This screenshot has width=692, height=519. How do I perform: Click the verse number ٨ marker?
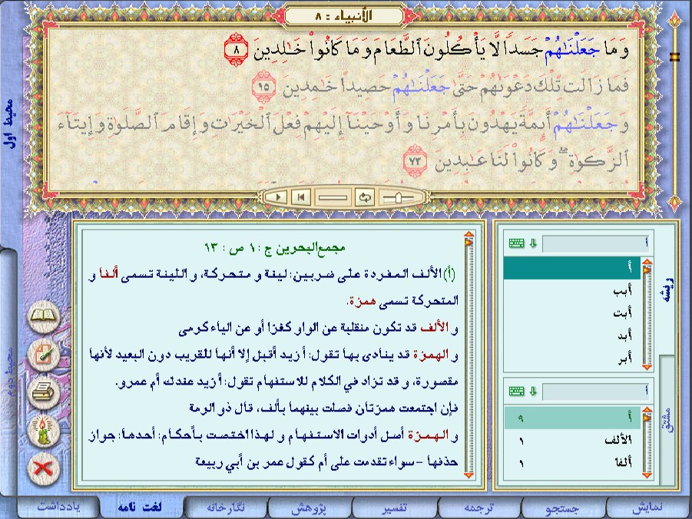click(x=236, y=49)
